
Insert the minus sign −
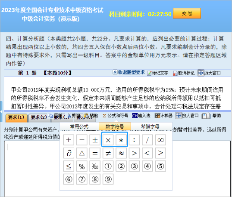82,140
